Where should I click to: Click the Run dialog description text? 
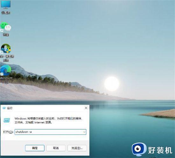tap(48, 121)
